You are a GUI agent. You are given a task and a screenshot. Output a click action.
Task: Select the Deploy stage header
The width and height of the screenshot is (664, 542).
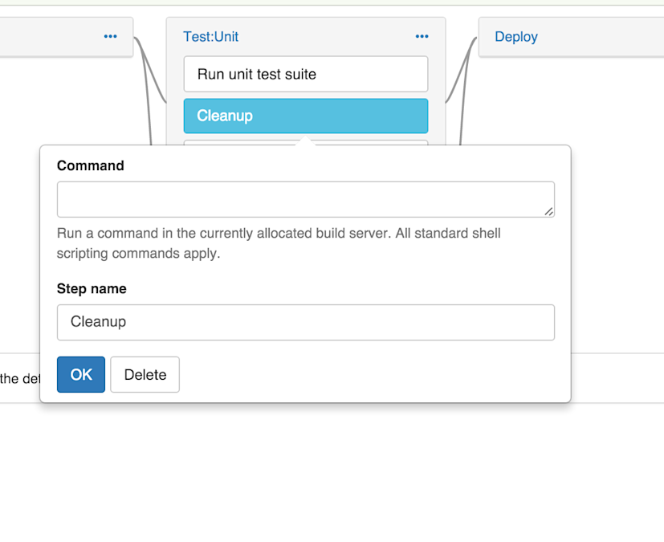coord(515,36)
